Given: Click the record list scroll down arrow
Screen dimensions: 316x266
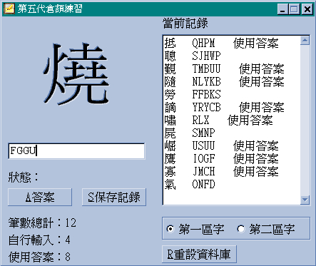Looking at the screenshot, I should coord(305,200).
